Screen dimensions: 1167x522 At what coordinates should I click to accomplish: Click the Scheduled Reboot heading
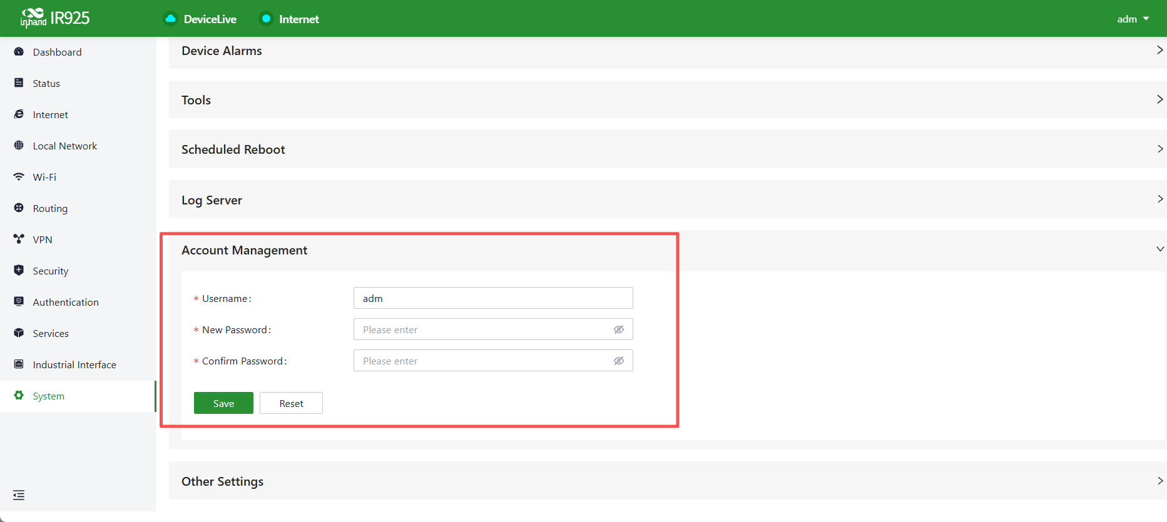pyautogui.click(x=233, y=149)
